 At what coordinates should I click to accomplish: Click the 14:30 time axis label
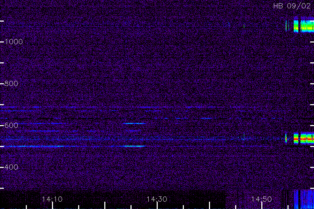(x=157, y=199)
